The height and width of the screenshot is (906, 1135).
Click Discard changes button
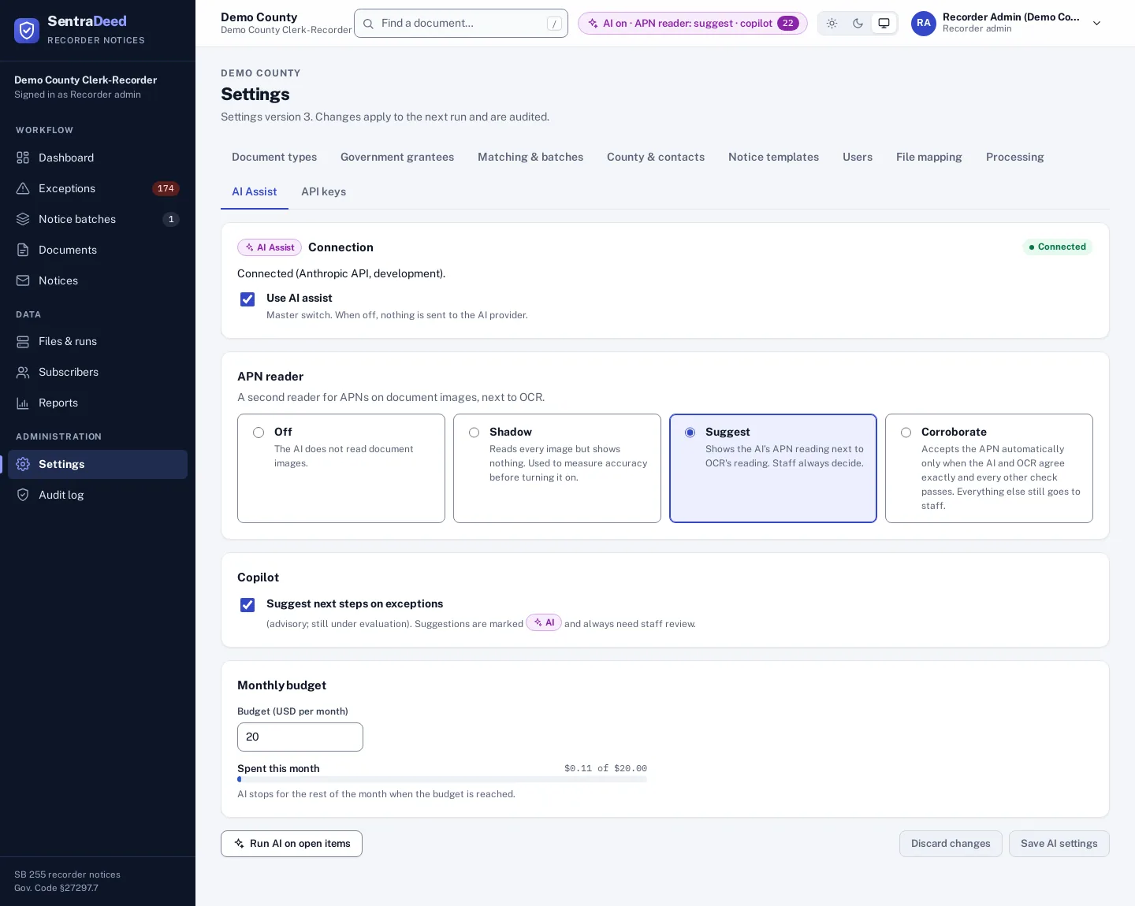pos(951,844)
